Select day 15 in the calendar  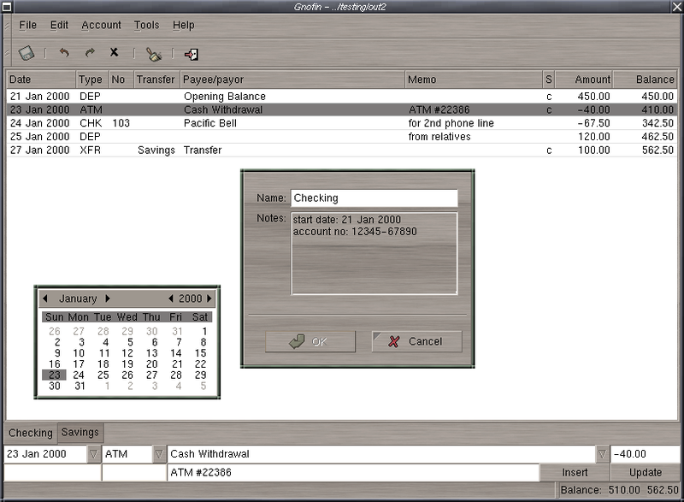[x=200, y=353]
